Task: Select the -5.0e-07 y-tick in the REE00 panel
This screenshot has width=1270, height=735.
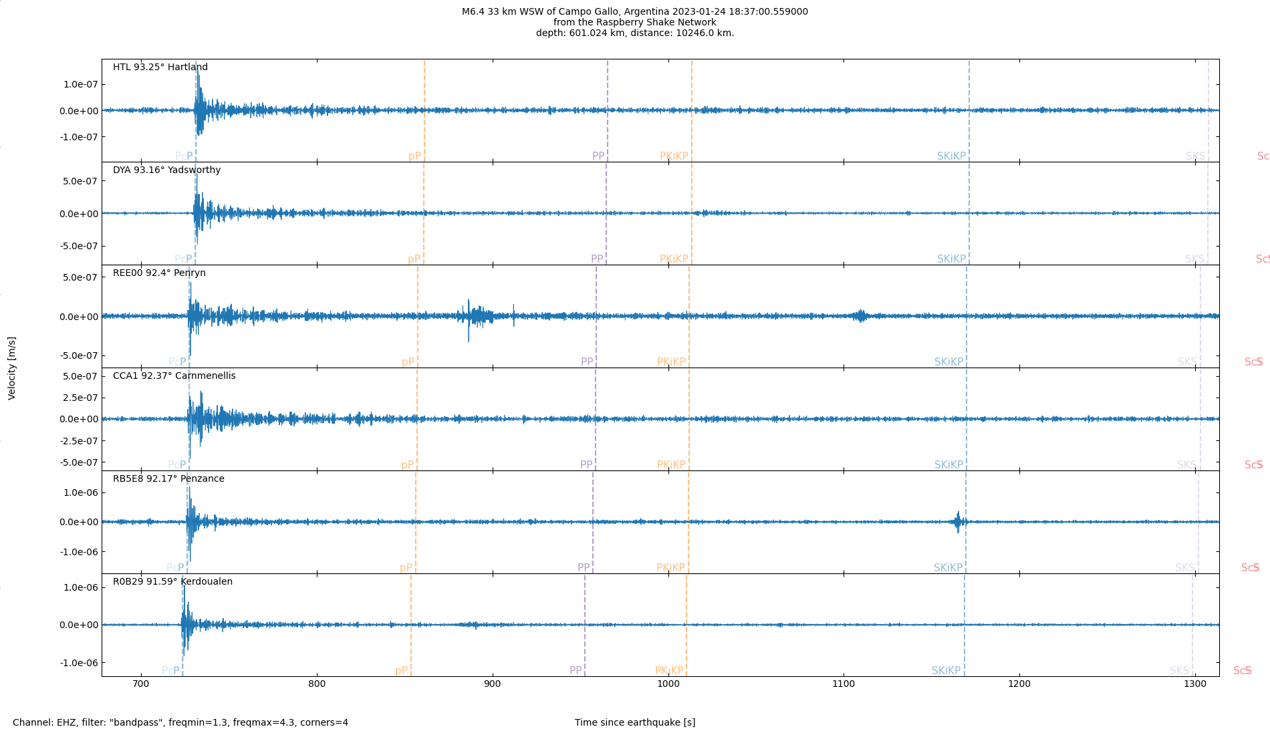Action: pyautogui.click(x=79, y=355)
